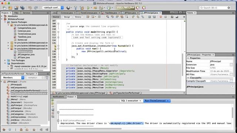The height and width of the screenshot is (133, 237).
Task: Click the Shift Line Left icon in editor toolbar
Action: 150,17
